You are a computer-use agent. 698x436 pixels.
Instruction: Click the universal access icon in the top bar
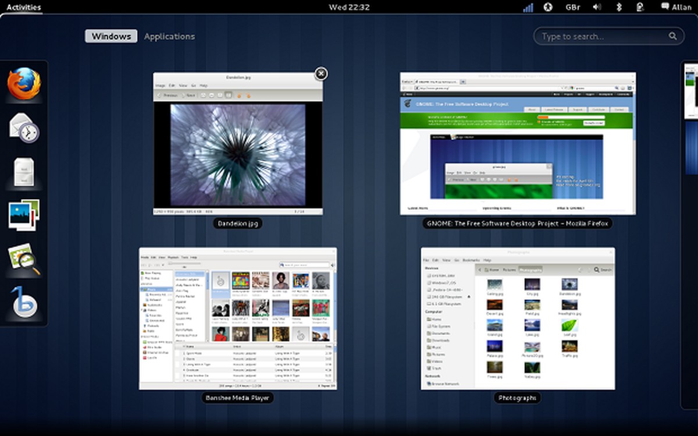pyautogui.click(x=547, y=7)
